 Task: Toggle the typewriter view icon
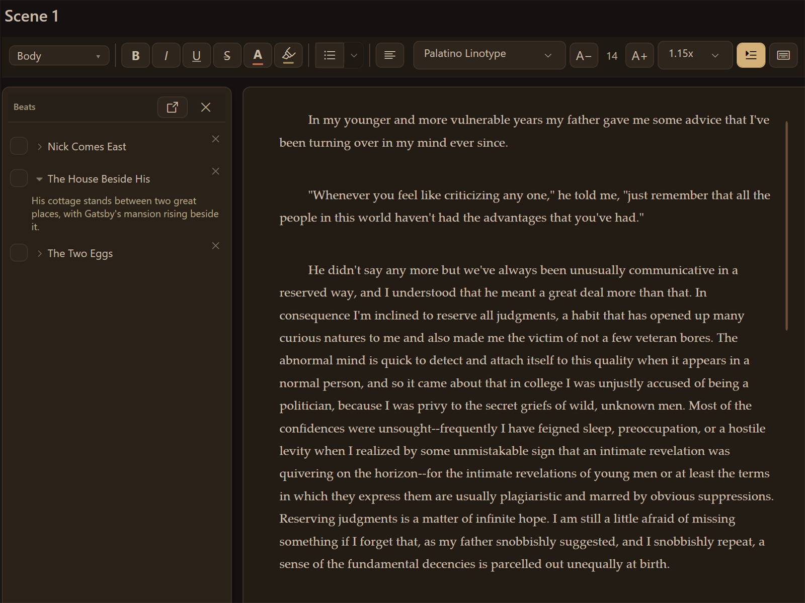tap(783, 55)
